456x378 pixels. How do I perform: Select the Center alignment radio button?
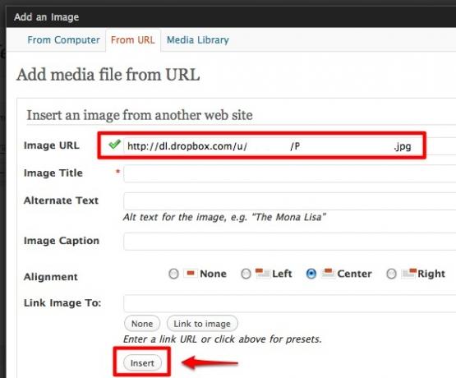tap(311, 274)
